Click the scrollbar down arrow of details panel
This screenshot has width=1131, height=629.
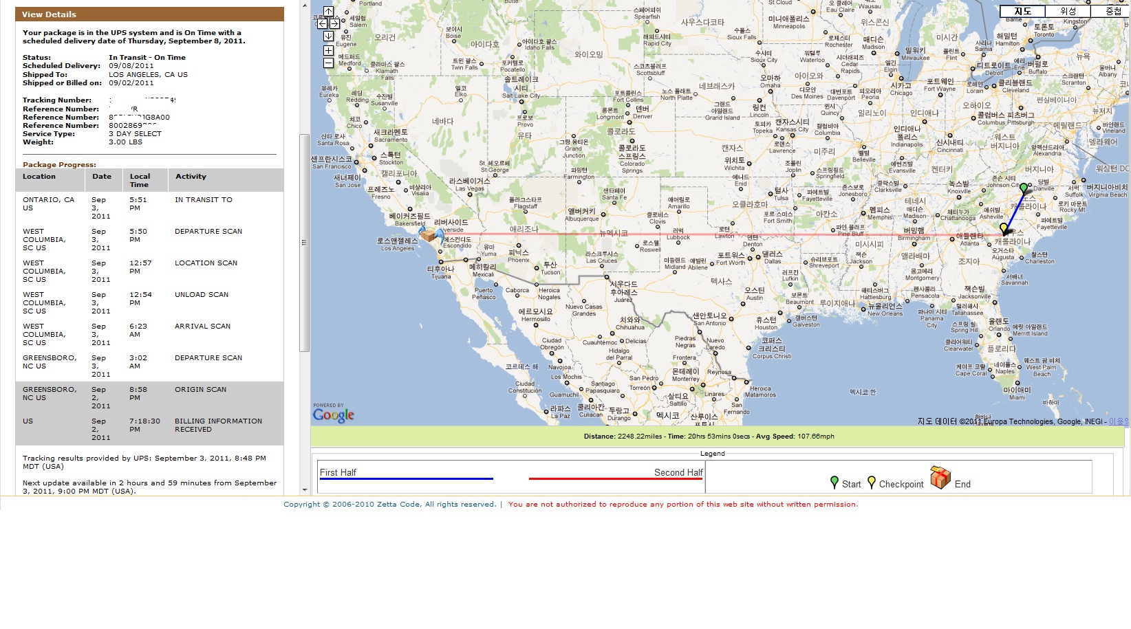coord(304,490)
